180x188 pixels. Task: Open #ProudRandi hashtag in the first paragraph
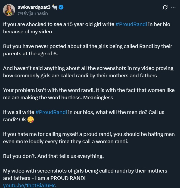pyautogui.click(x=131, y=24)
